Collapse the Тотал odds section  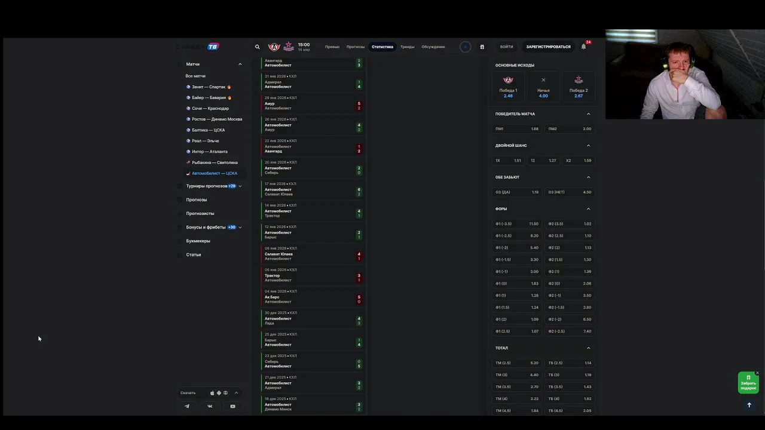pyautogui.click(x=588, y=348)
